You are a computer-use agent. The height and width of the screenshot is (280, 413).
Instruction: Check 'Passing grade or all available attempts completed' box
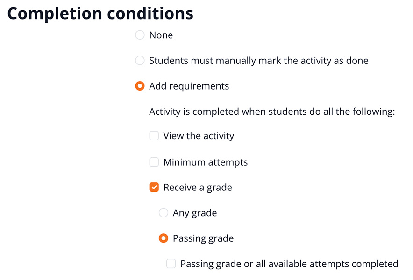[x=171, y=264]
